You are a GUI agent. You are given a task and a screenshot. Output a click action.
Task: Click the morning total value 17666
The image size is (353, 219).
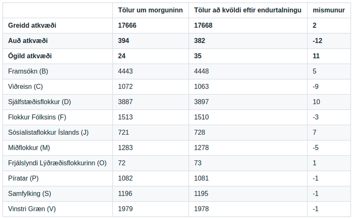click(x=127, y=26)
